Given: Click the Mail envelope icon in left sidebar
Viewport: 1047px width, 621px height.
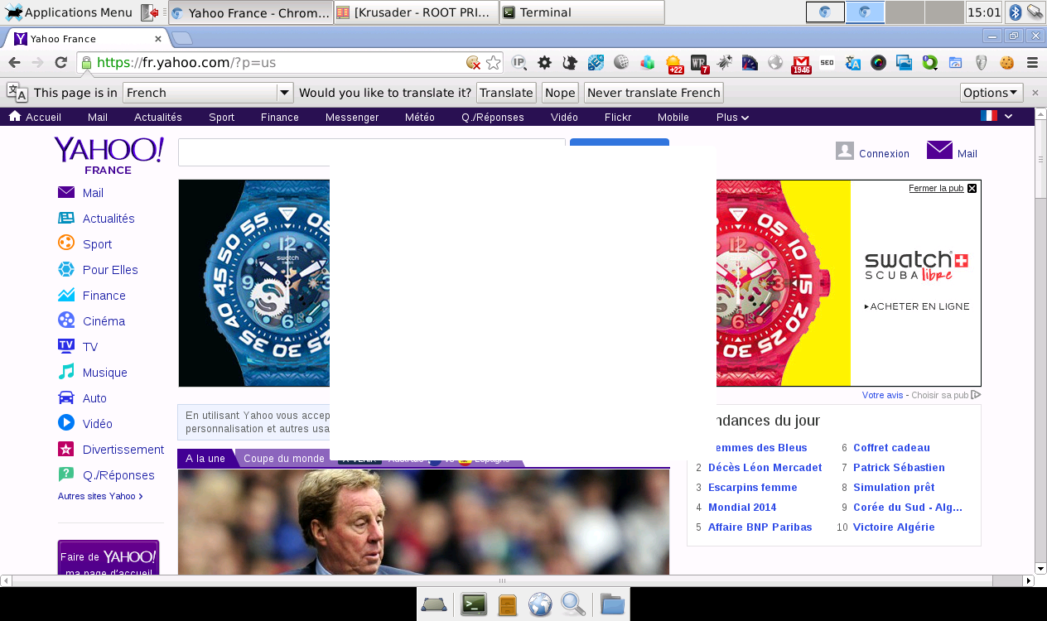Looking at the screenshot, I should coord(66,193).
